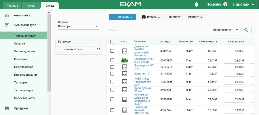Check the Дезодорант КАМЕЙ row checkbox
Image resolution: width=259 pixels, height=115 pixels.
coord(112,51)
